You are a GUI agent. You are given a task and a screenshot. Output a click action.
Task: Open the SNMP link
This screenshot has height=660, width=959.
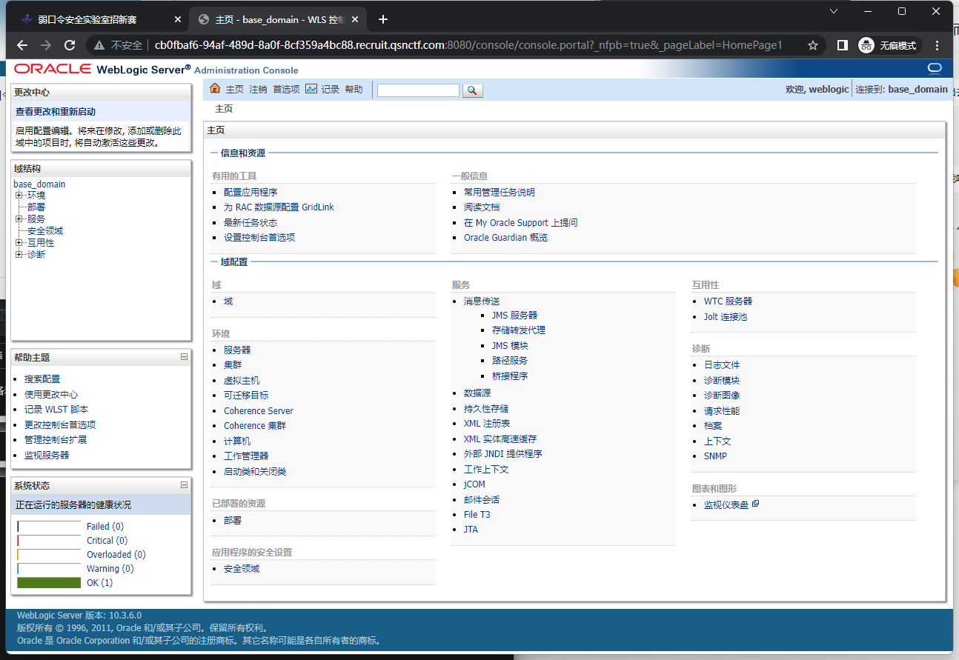(x=715, y=456)
